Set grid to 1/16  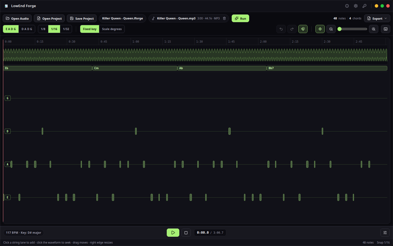(54, 29)
